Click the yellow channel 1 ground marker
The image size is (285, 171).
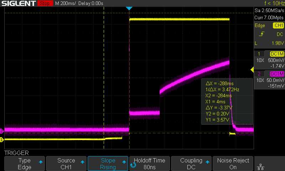(1, 140)
